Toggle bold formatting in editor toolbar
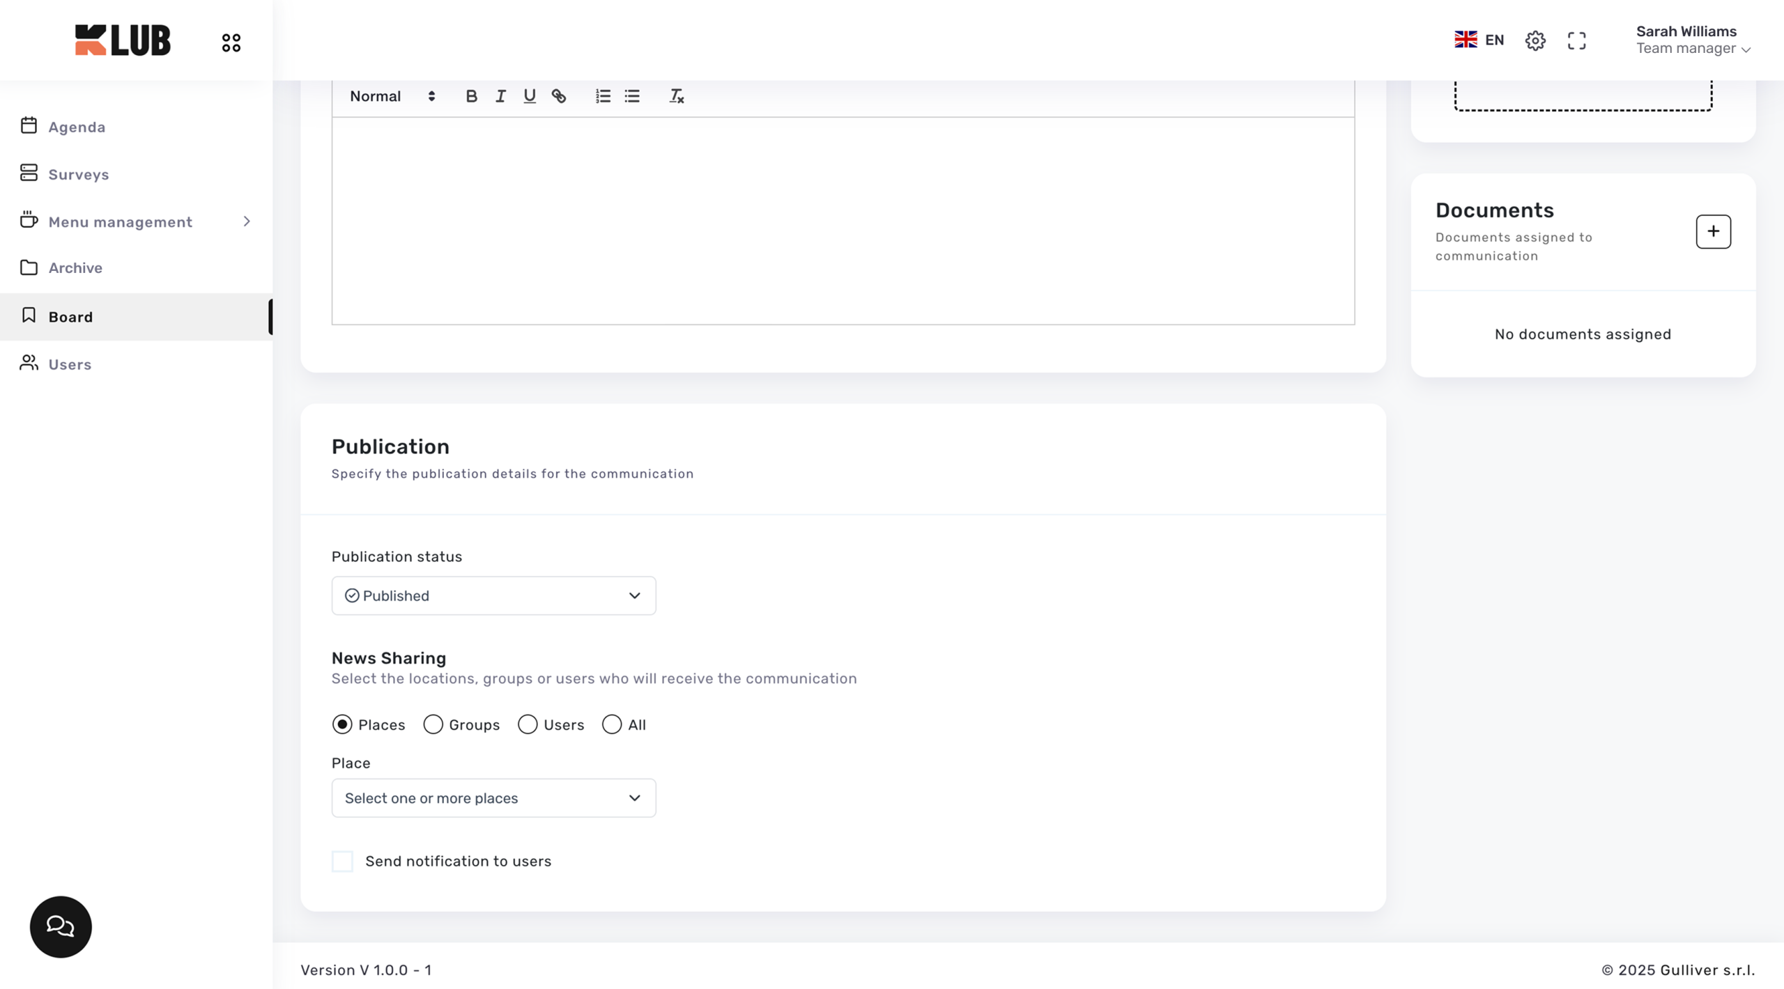Screen dimensions: 1784x989 (x=471, y=96)
